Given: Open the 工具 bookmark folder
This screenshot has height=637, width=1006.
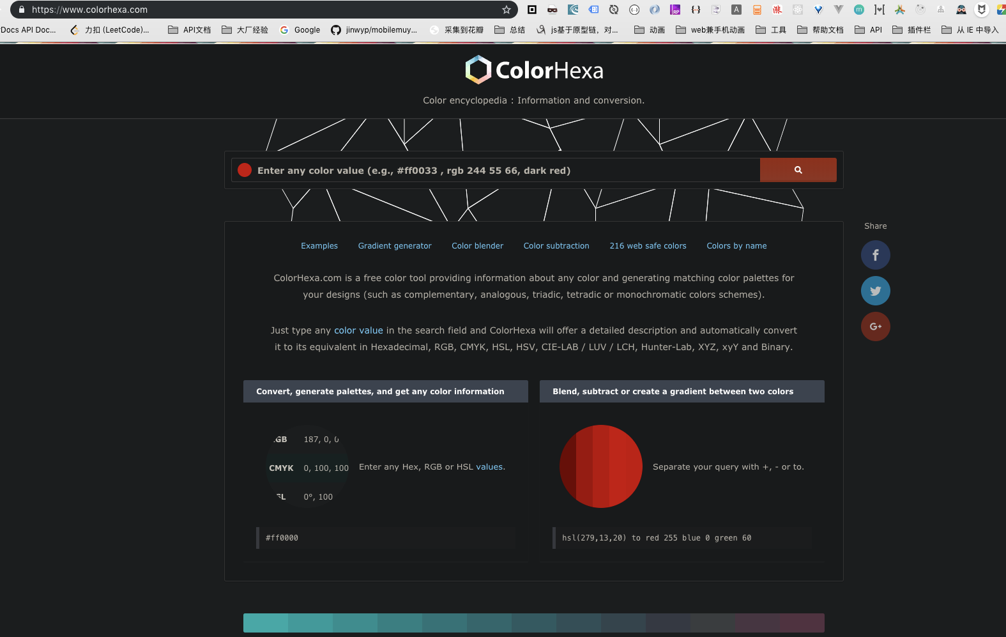Looking at the screenshot, I should 771,30.
